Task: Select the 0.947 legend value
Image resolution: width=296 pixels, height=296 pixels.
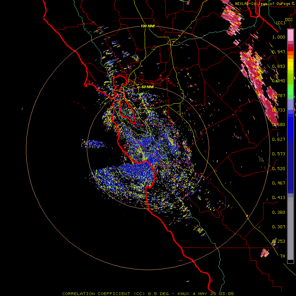Action: (x=279, y=52)
